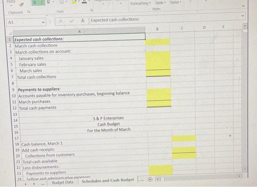Image resolution: width=257 pixels, height=187 pixels.
Task: Open Borders dropdown arrow
Action: 66,1
